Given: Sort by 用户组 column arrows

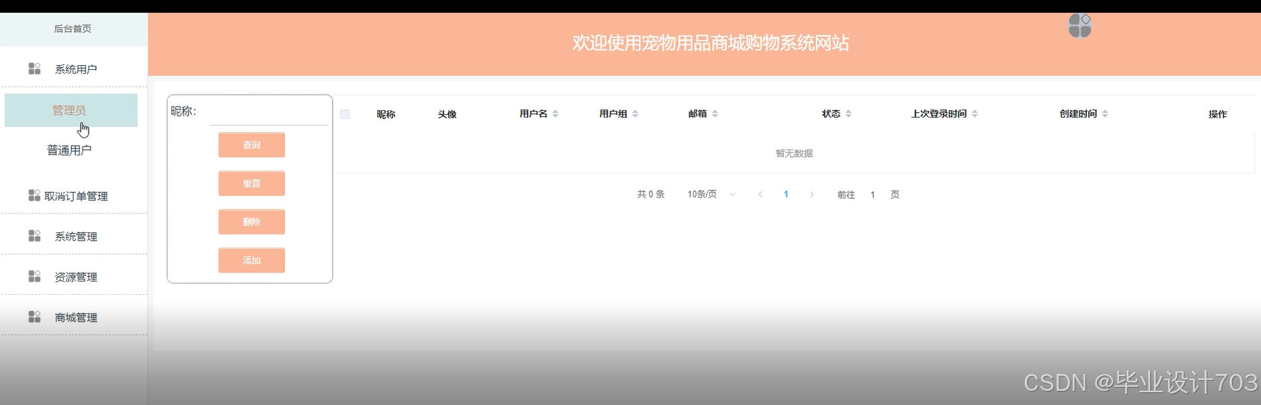Looking at the screenshot, I should pos(635,114).
